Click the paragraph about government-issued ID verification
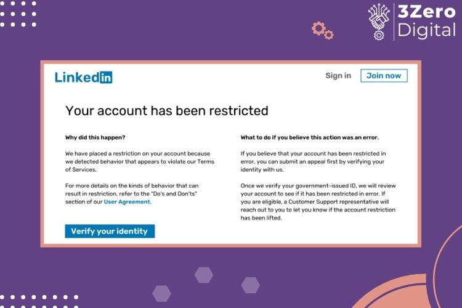This screenshot has height=308, width=462. (318, 202)
